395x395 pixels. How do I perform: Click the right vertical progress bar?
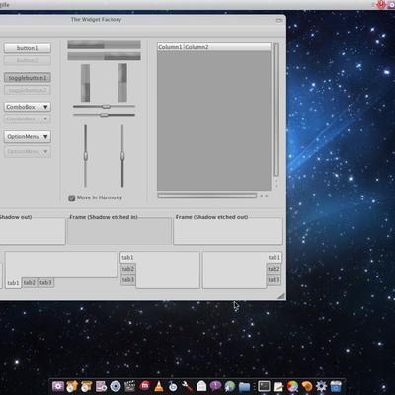122,83
